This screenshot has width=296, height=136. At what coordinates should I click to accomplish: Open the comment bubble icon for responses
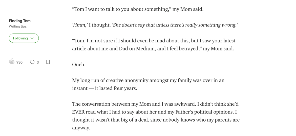point(32,62)
